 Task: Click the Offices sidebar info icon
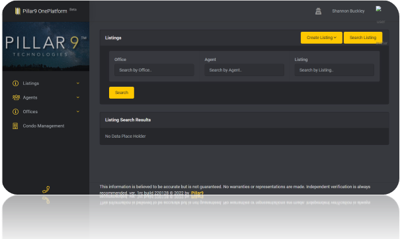16,112
